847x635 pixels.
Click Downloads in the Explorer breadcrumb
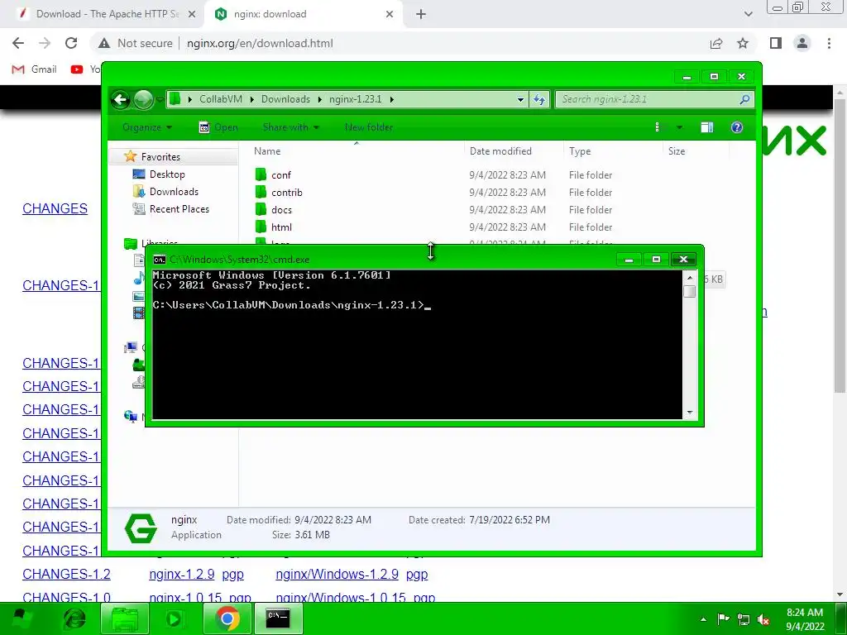pyautogui.click(x=285, y=99)
